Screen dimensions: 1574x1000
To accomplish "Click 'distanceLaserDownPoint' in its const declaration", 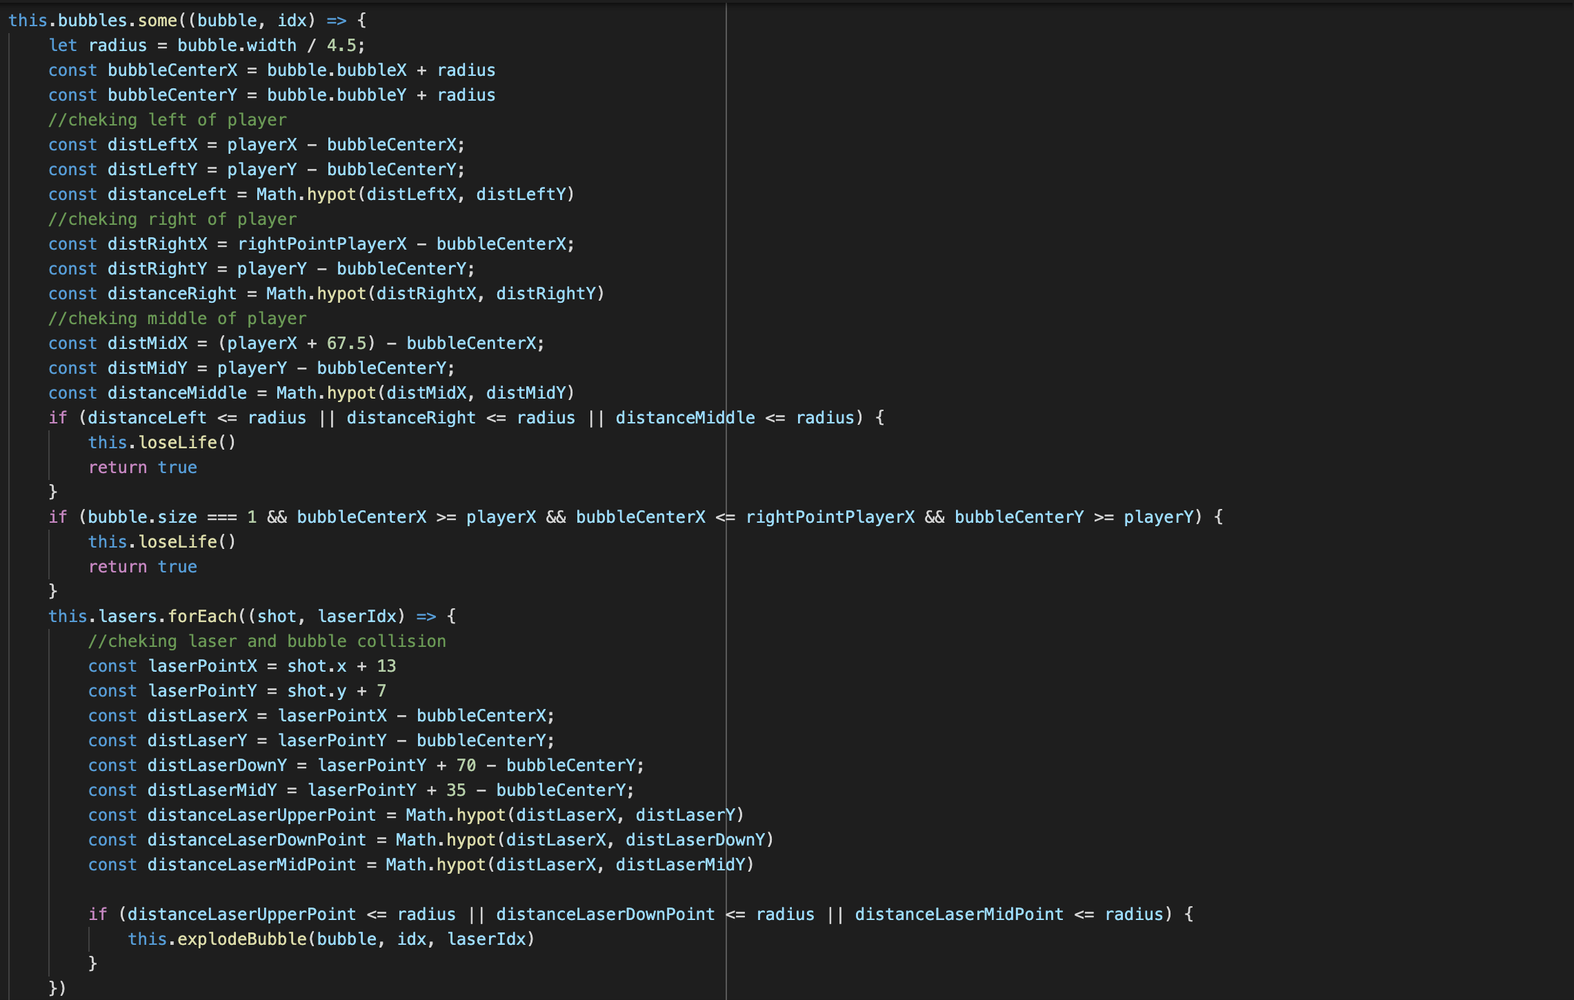I will click(x=257, y=840).
